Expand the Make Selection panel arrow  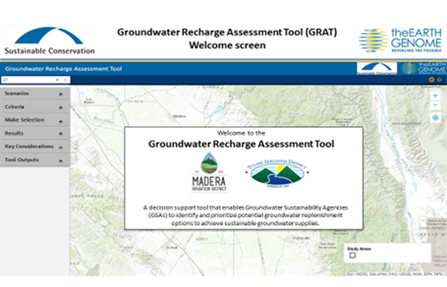coord(61,121)
